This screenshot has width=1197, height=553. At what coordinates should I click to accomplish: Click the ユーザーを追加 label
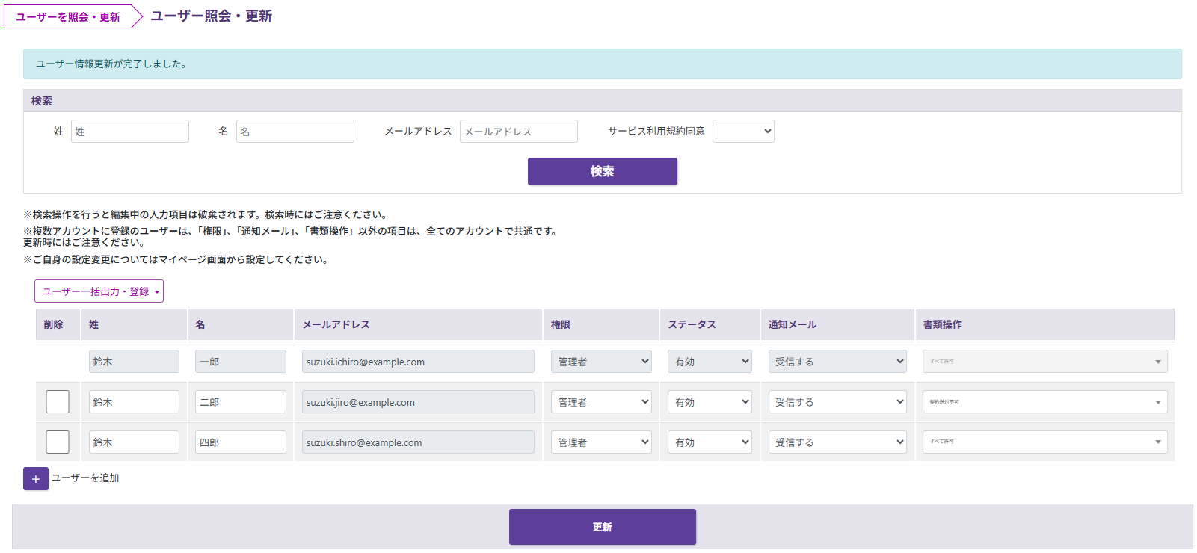tap(85, 478)
